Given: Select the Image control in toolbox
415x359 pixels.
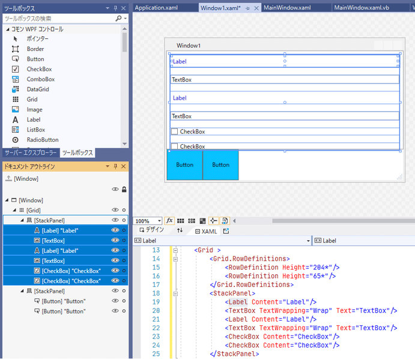Looking at the screenshot, I should click(x=34, y=110).
